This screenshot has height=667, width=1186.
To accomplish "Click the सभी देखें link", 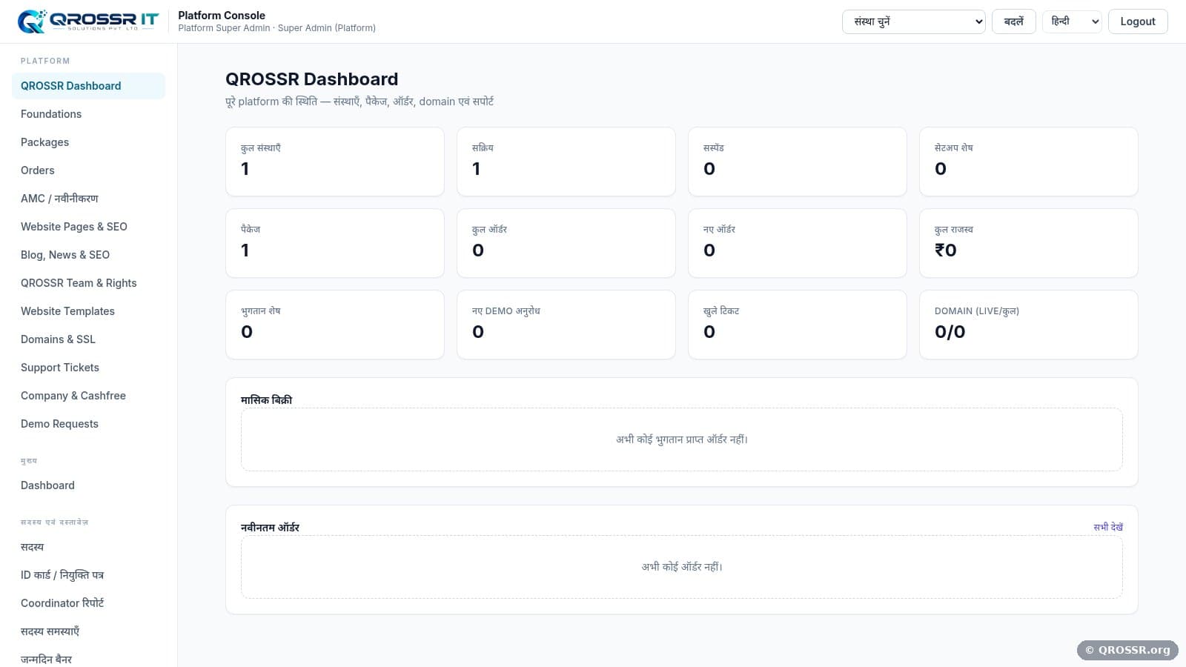I will tap(1108, 527).
